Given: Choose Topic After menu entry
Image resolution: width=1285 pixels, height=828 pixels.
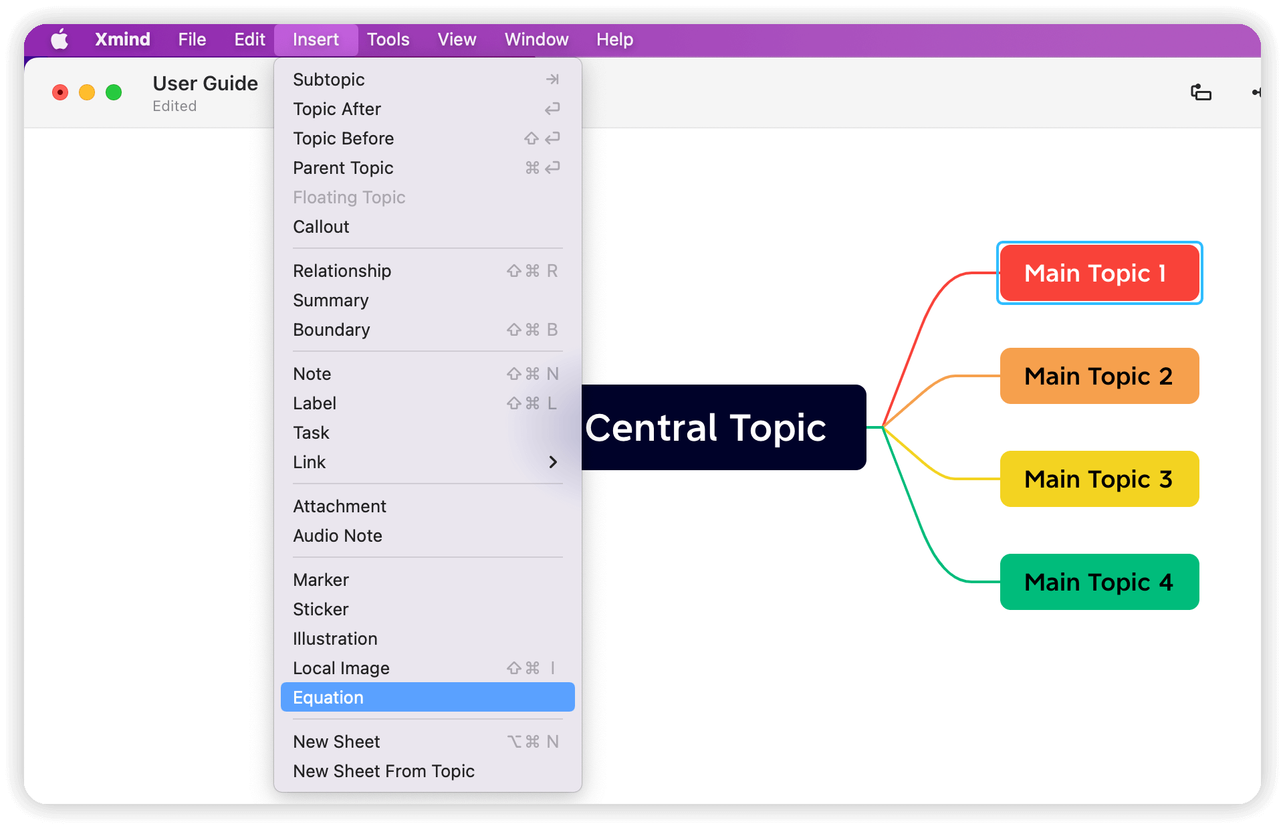Looking at the screenshot, I should [427, 109].
